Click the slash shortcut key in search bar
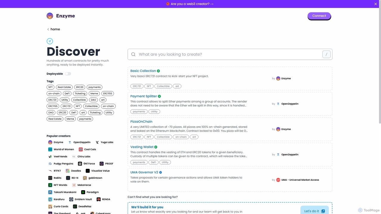Screen dimensions: 381x214 pyautogui.click(x=327, y=54)
